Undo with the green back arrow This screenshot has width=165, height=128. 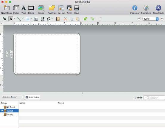tap(85, 19)
